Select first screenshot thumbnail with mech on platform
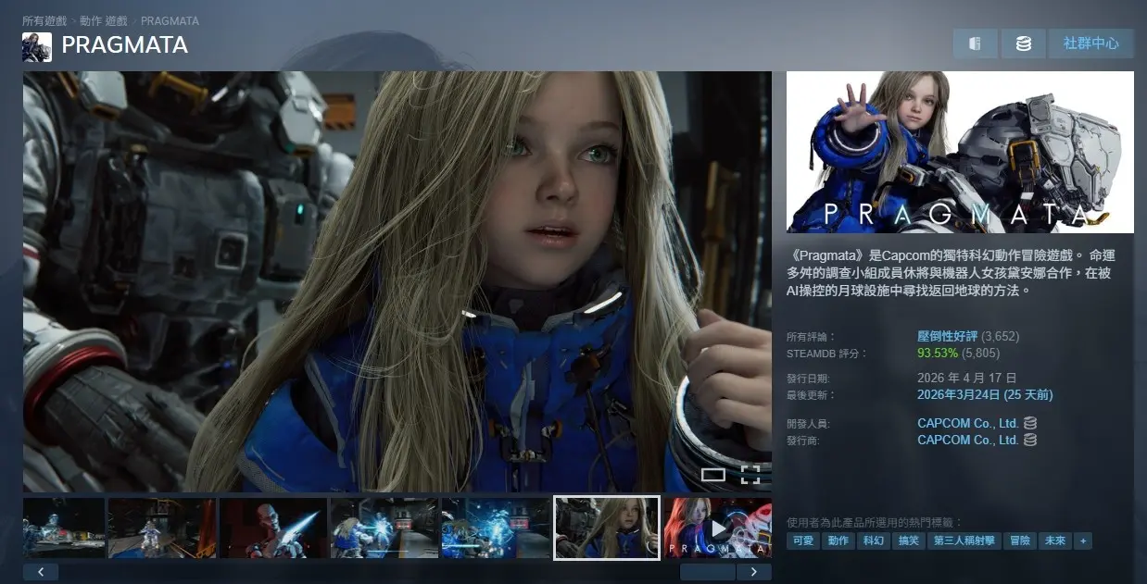 tap(64, 528)
